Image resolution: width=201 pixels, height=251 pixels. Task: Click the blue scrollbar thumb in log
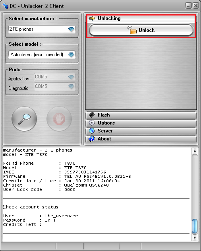pos(195,226)
